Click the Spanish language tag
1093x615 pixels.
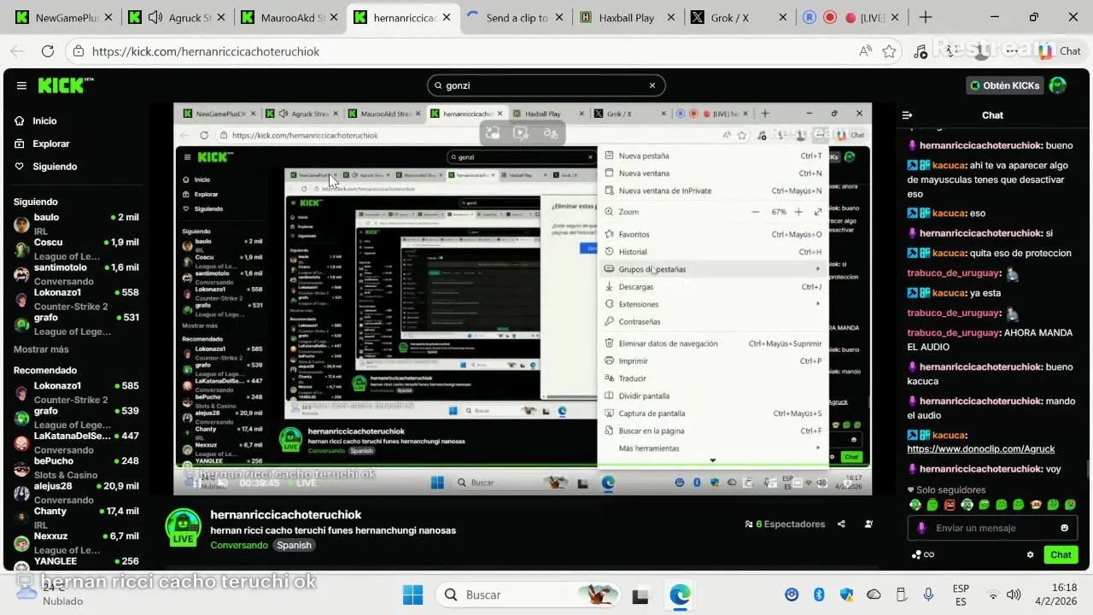click(x=294, y=545)
